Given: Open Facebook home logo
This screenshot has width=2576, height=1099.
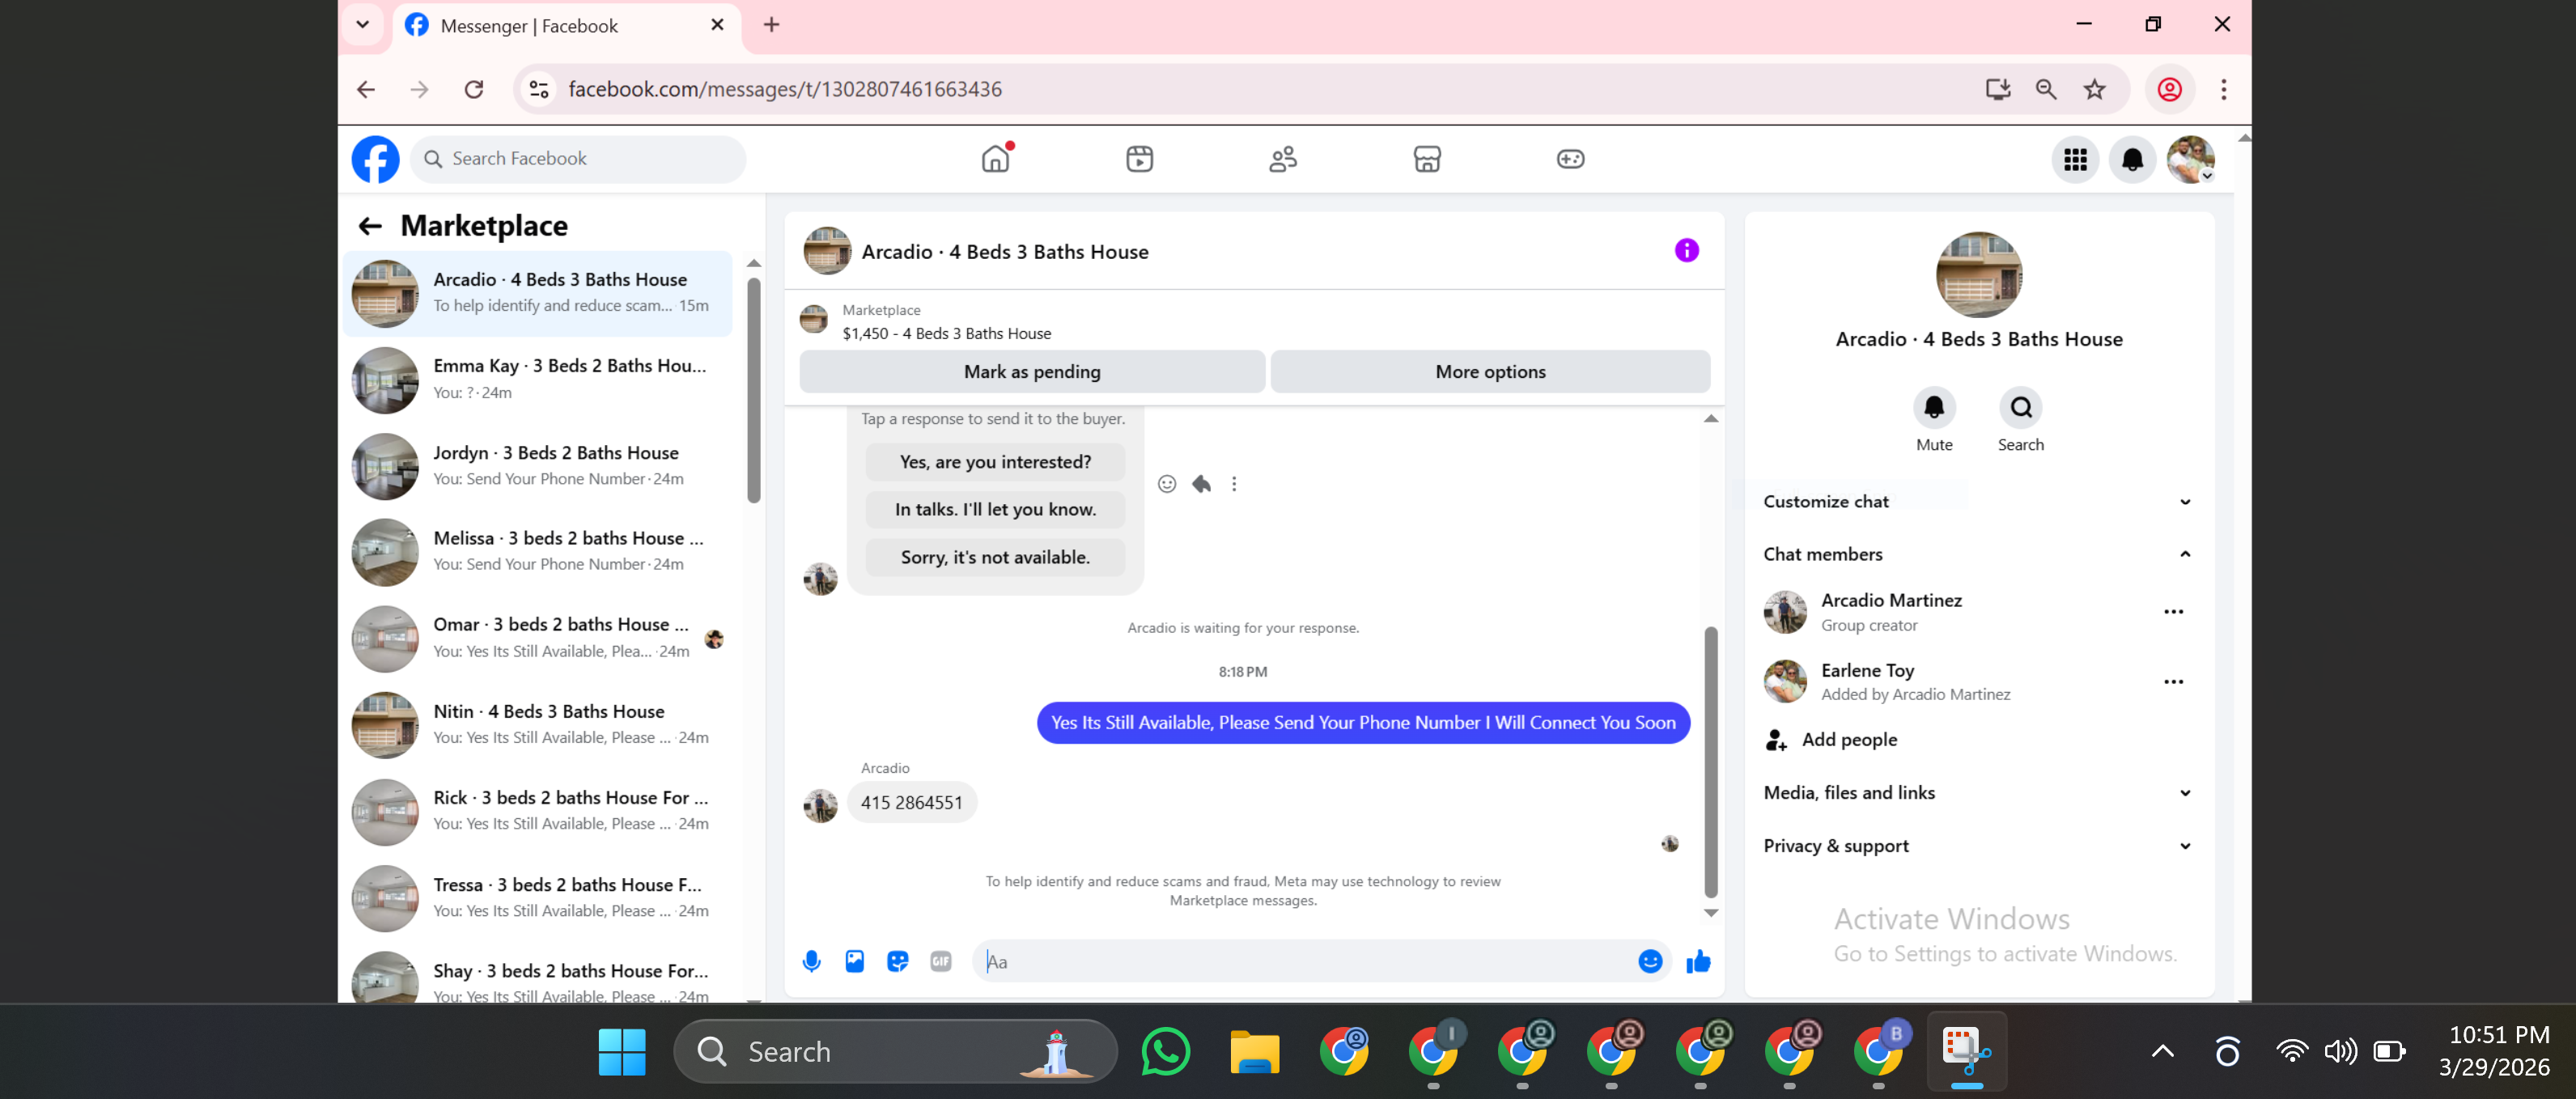Looking at the screenshot, I should click(375, 159).
